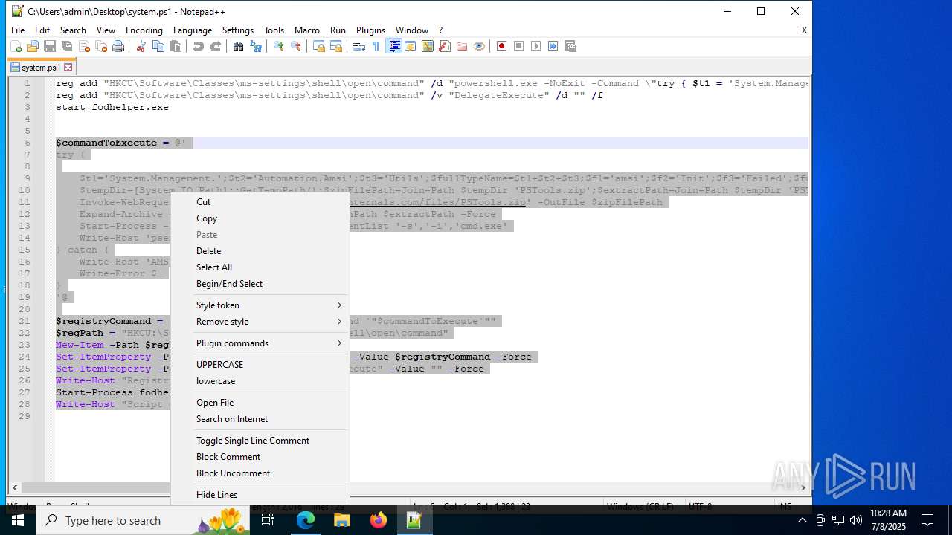Click the Playback macro icon

tap(535, 46)
